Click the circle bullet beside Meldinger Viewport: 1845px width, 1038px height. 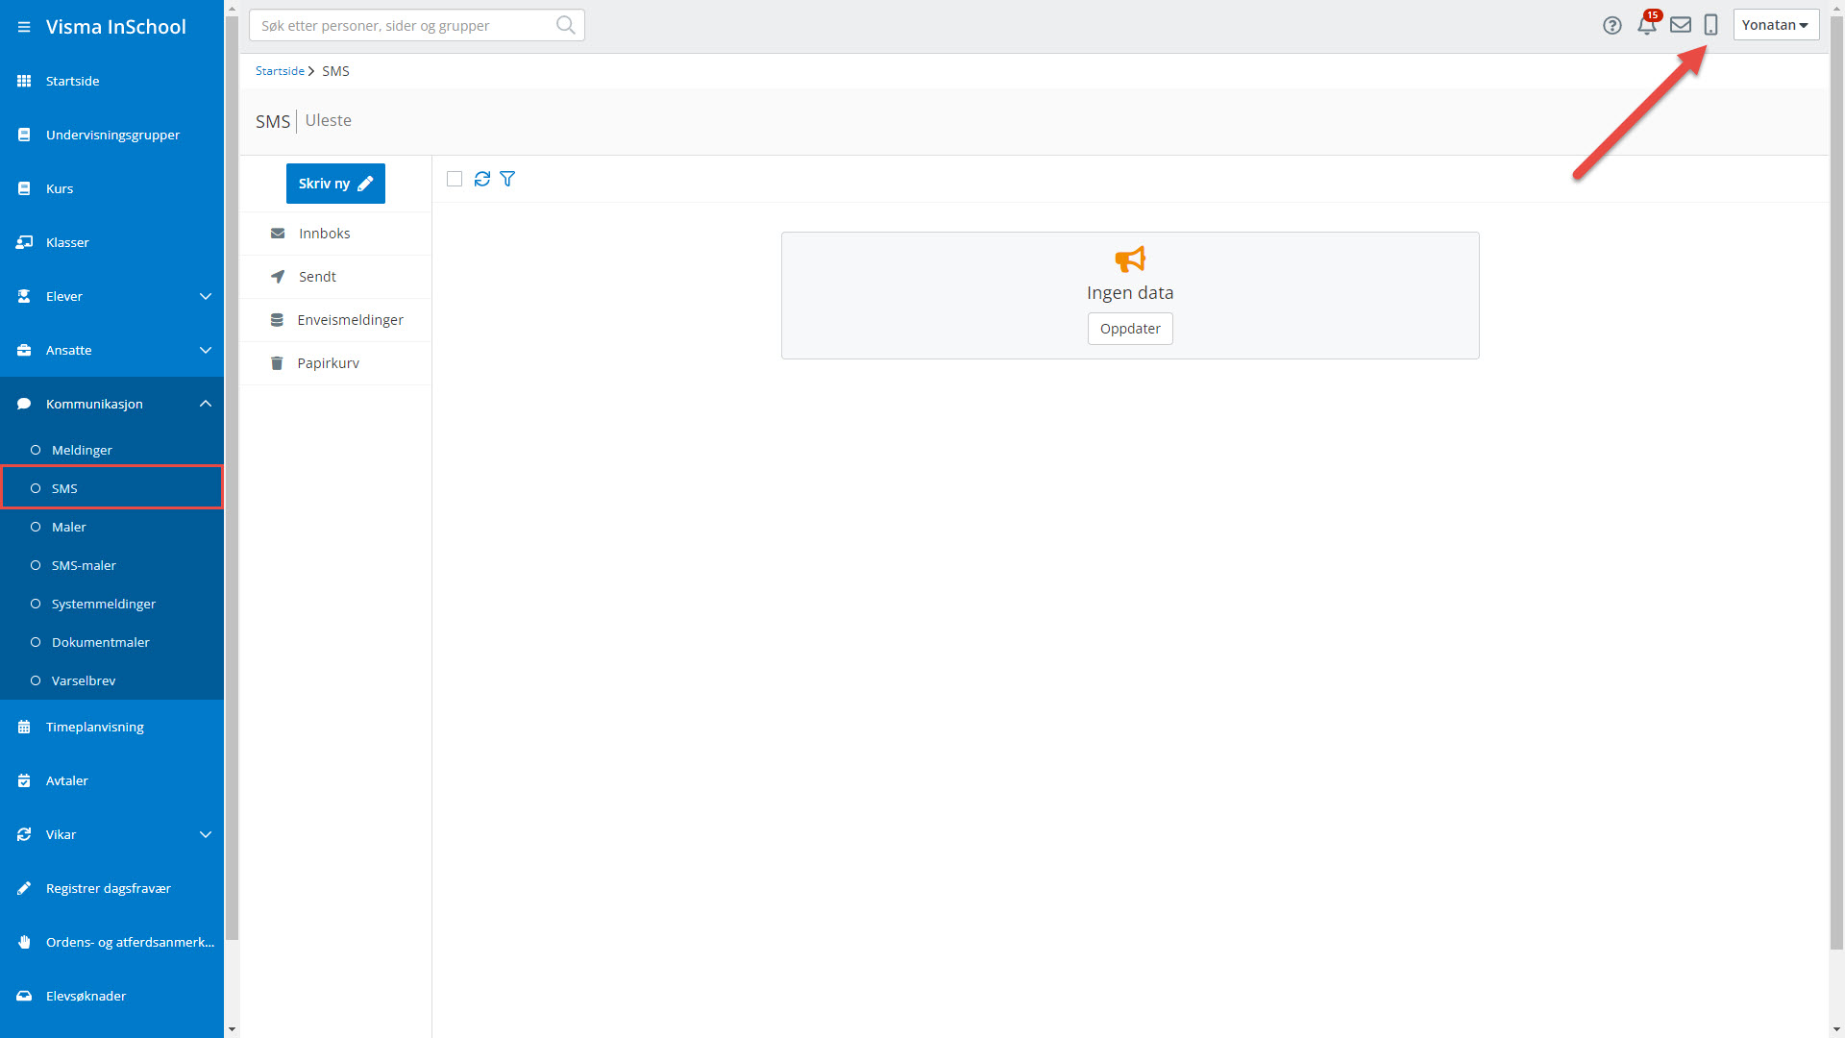tap(36, 450)
